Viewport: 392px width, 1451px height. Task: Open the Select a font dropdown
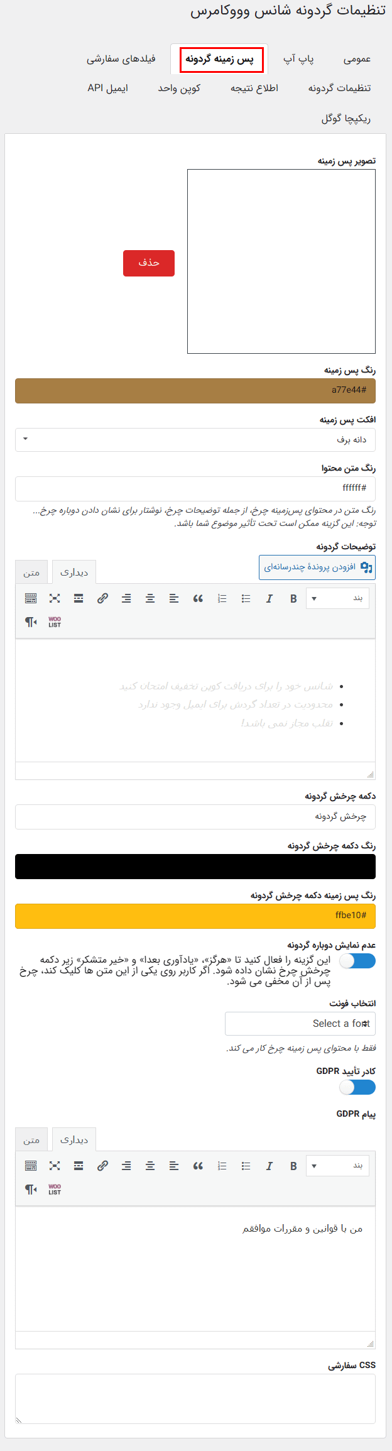(300, 1023)
